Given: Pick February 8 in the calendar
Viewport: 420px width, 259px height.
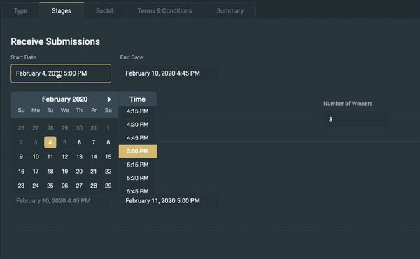Looking at the screenshot, I should click(x=108, y=142).
